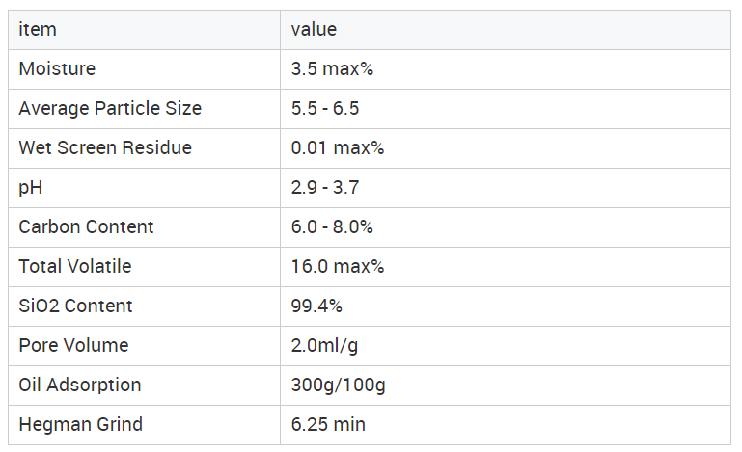Click the 6.0 - 8.0% value
742x452 pixels.
coord(332,226)
